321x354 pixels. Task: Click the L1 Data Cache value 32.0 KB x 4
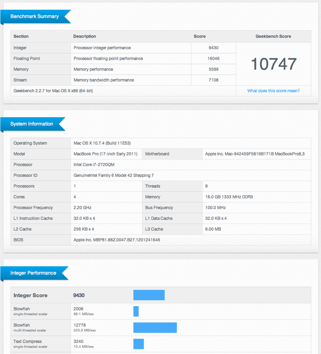coord(216,218)
